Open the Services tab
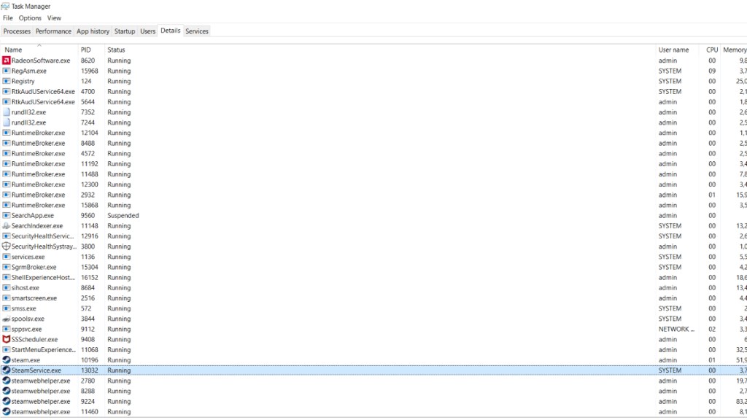The height and width of the screenshot is (420, 747). pyautogui.click(x=197, y=31)
